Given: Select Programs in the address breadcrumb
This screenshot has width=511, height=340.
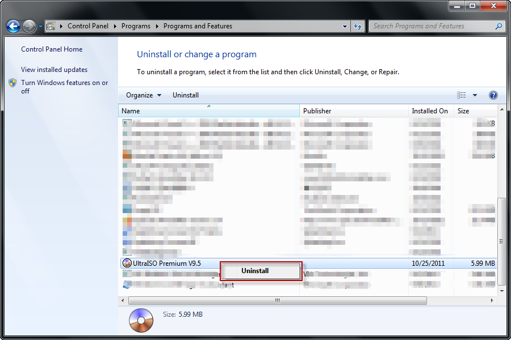Looking at the screenshot, I should pos(136,26).
